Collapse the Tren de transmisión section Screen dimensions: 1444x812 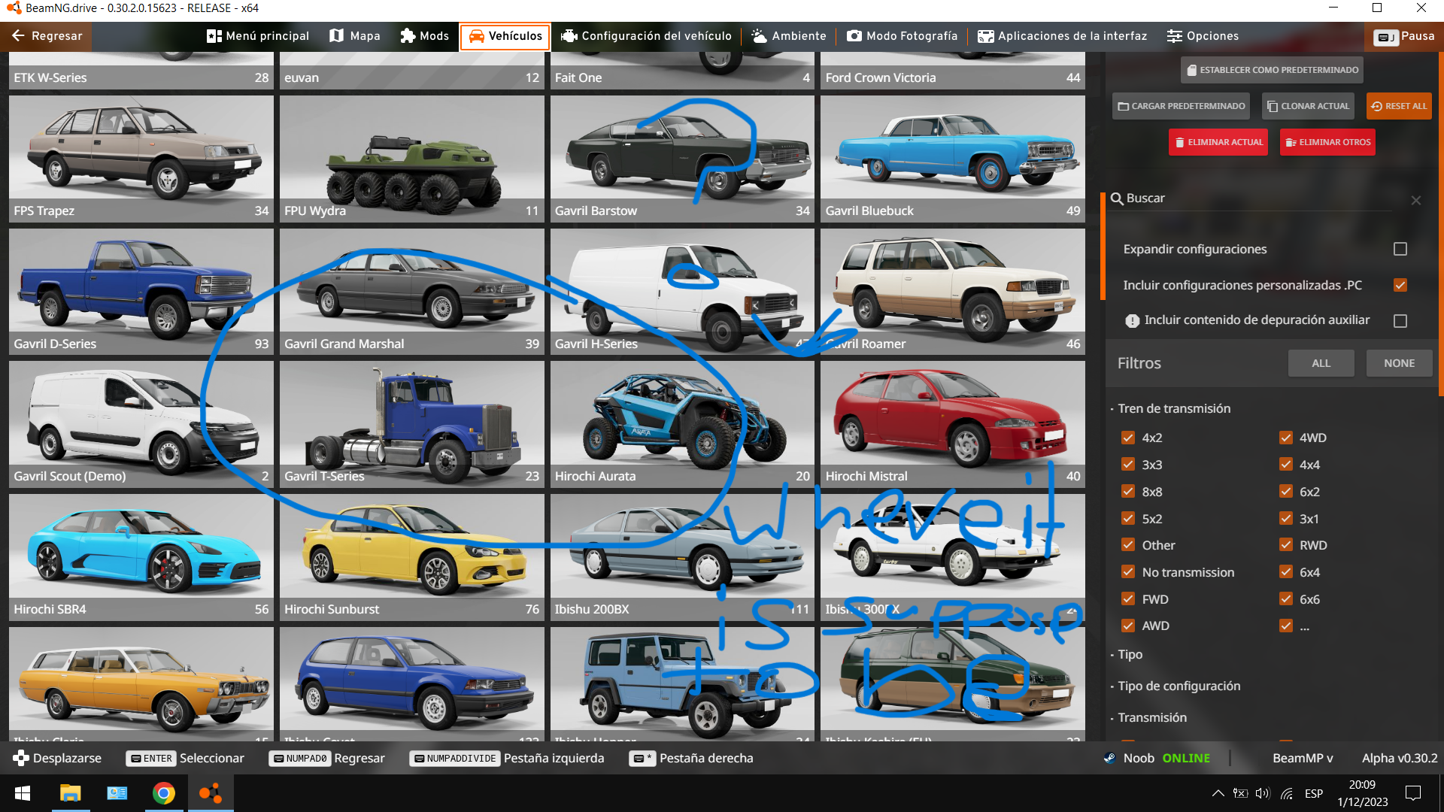[1173, 408]
